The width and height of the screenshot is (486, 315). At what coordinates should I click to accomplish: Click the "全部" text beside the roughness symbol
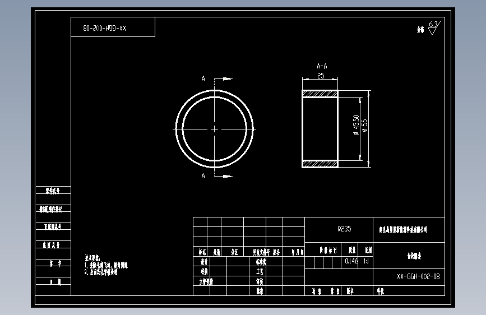420,30
